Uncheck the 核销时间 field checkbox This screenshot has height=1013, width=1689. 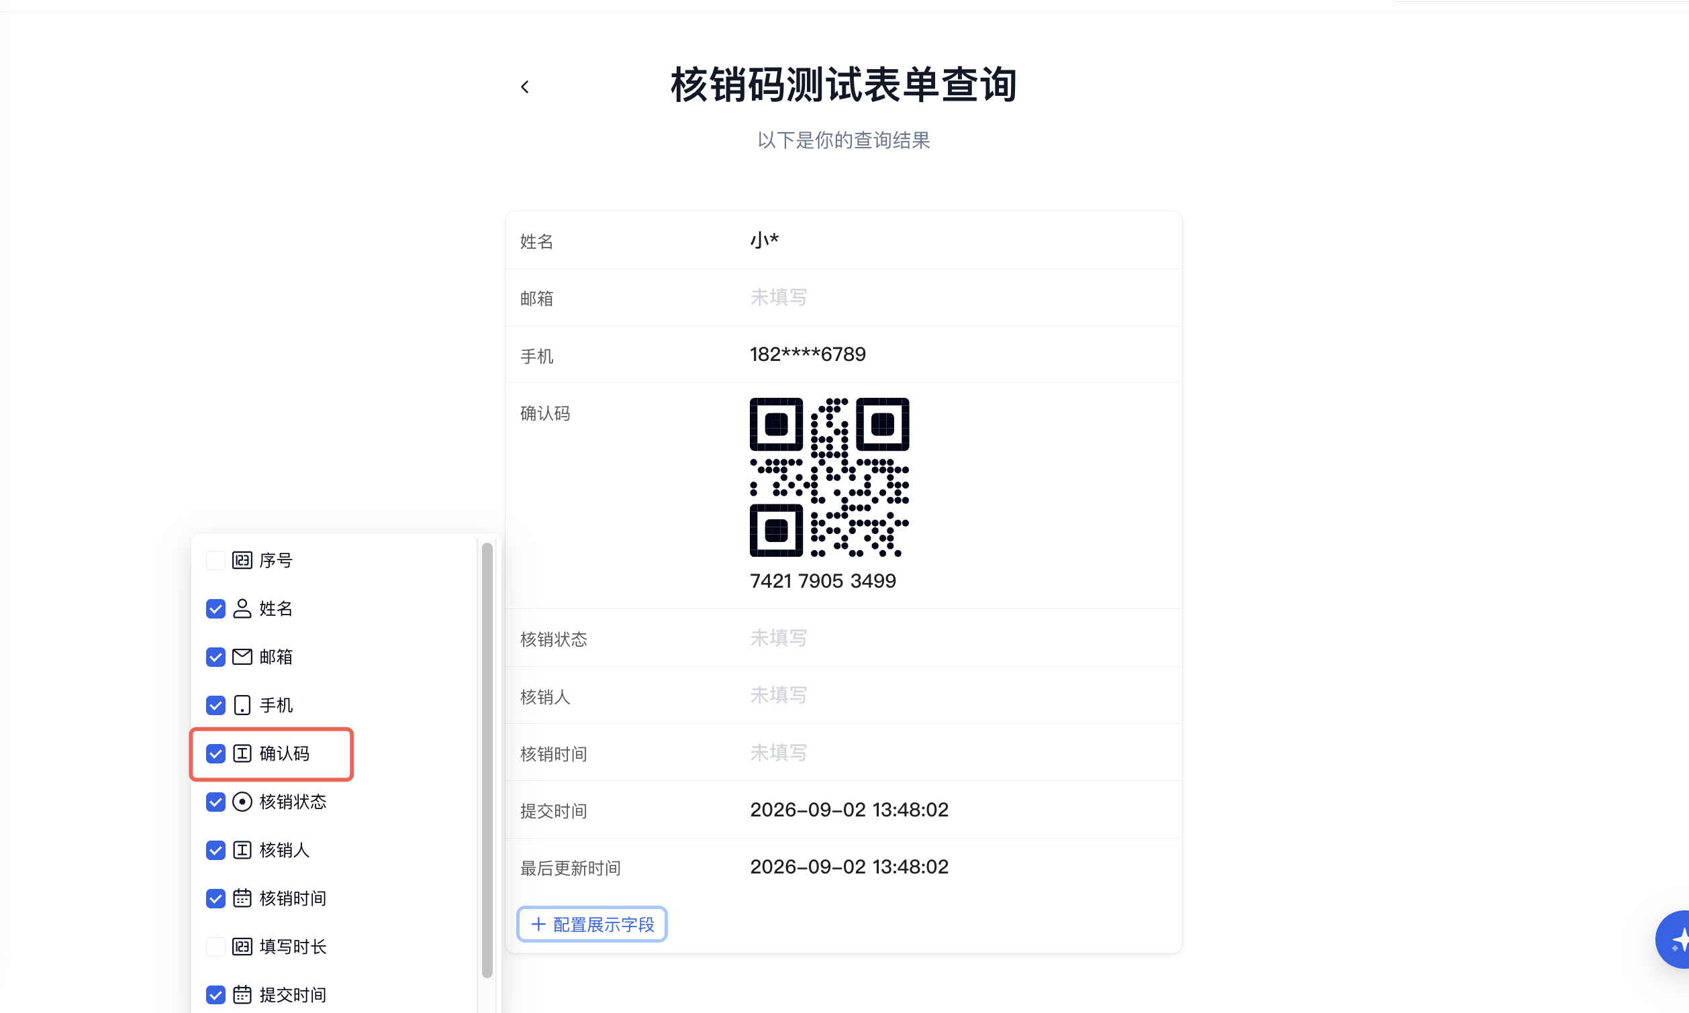[215, 898]
